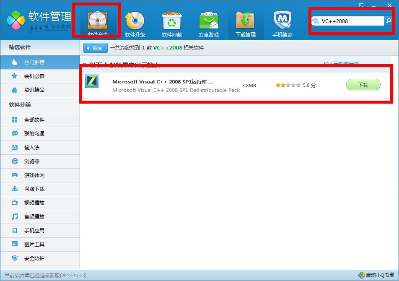Open the window menu icon beside minimize
This screenshot has height=281, width=399.
pyautogui.click(x=361, y=5)
